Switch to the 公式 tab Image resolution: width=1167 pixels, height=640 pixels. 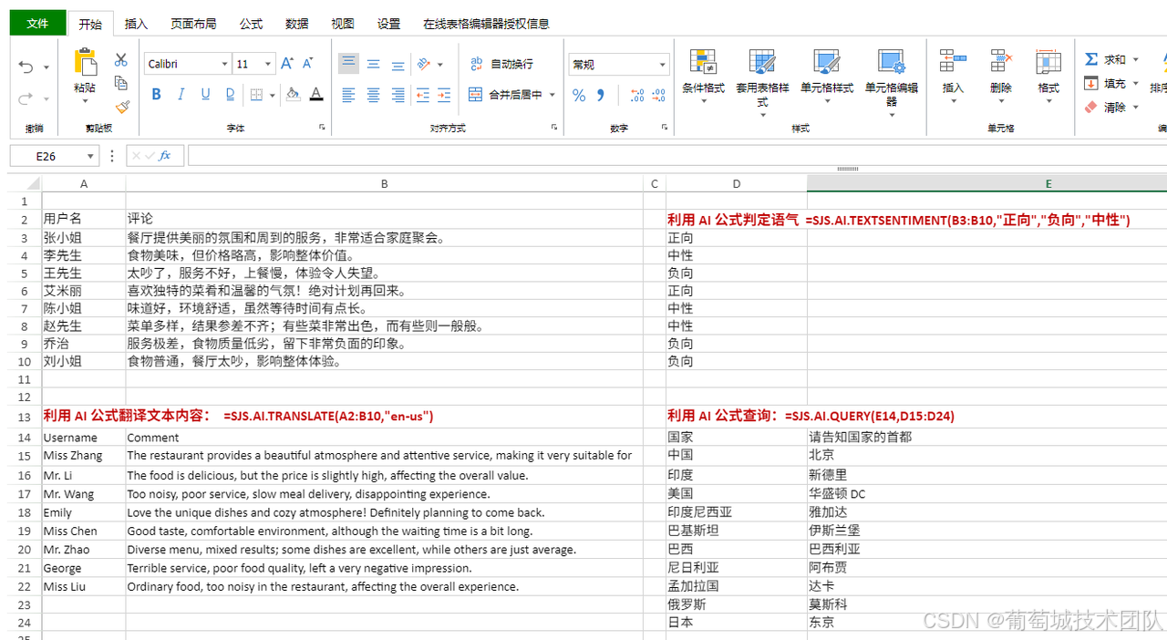point(251,24)
